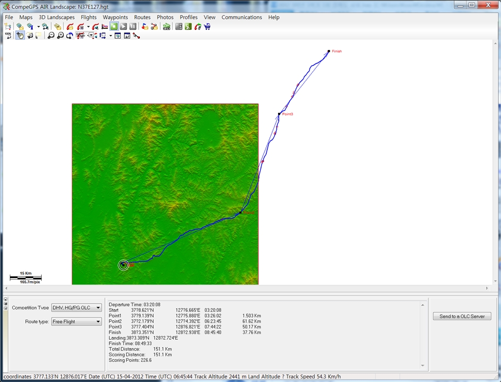501x382 pixels.
Task: Click the zoom out magnifier
Action: coord(51,36)
